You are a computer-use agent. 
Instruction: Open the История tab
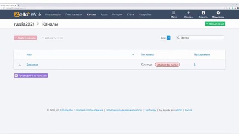(117, 15)
